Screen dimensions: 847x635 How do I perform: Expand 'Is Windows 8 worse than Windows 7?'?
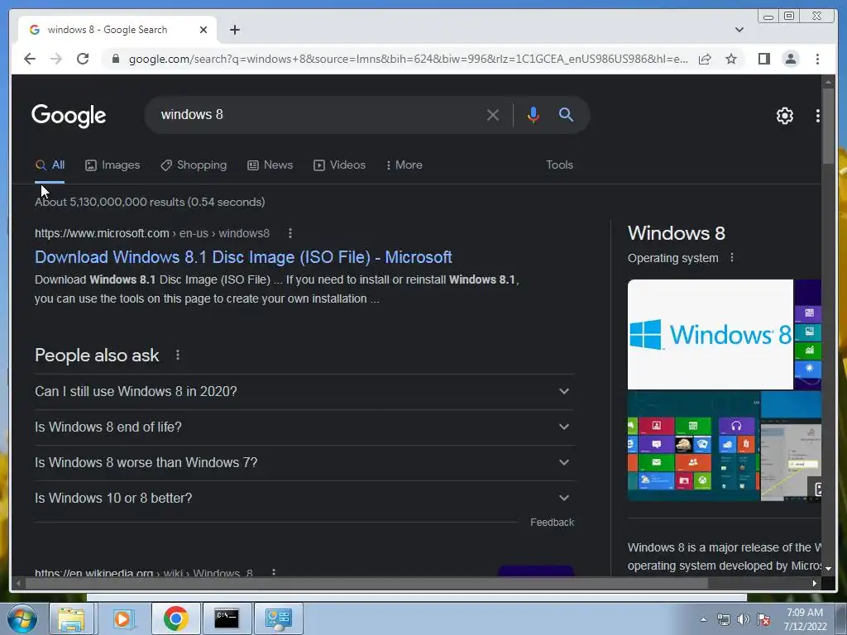(304, 463)
